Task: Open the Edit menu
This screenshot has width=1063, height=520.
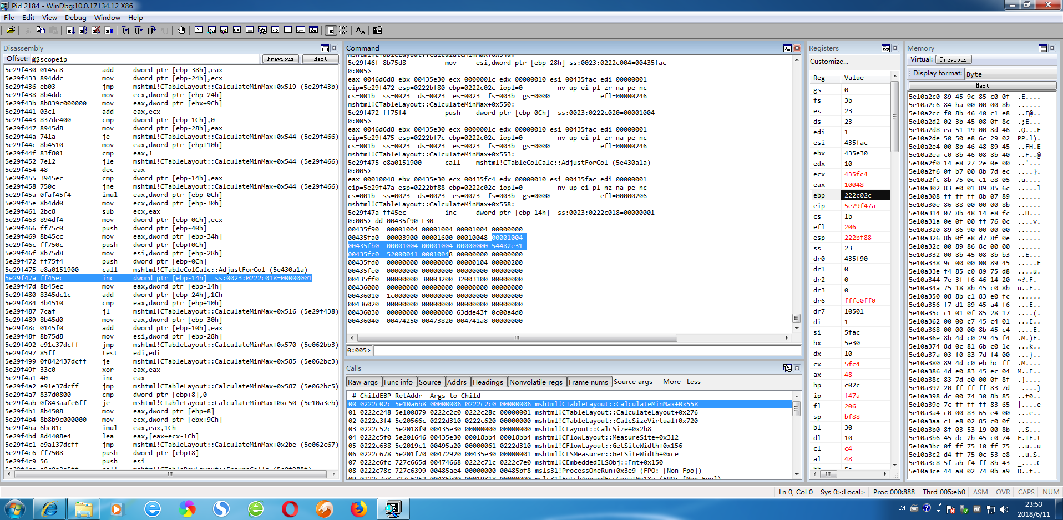Action: [x=28, y=17]
